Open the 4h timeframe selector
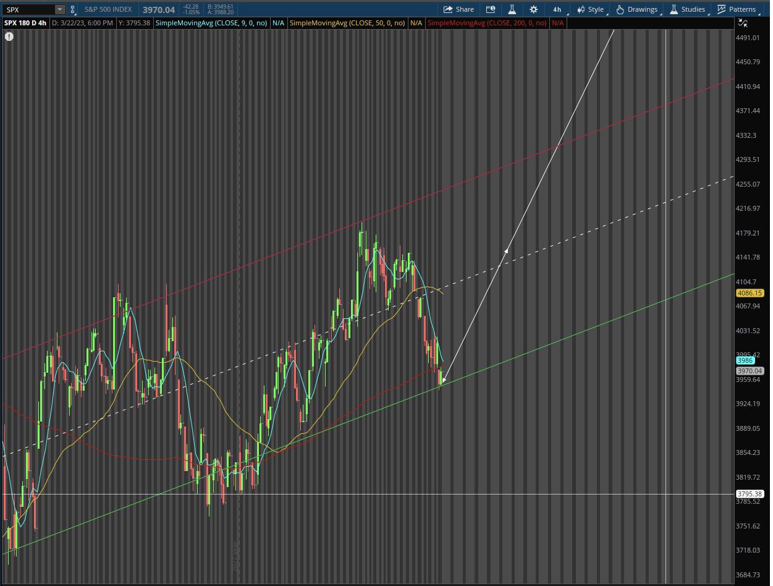Image resolution: width=773 pixels, height=586 pixels. [x=557, y=9]
